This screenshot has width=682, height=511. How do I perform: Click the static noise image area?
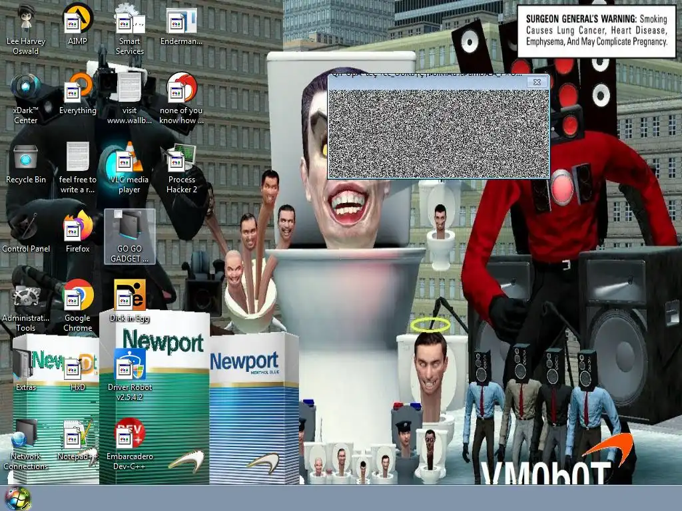tap(438, 133)
